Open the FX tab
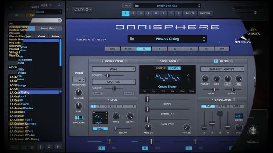The width and height of the screenshot is (273, 153). click(206, 49)
